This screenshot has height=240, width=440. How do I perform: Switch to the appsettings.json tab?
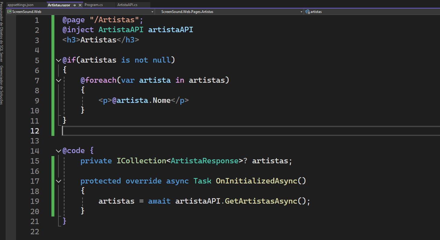click(20, 5)
